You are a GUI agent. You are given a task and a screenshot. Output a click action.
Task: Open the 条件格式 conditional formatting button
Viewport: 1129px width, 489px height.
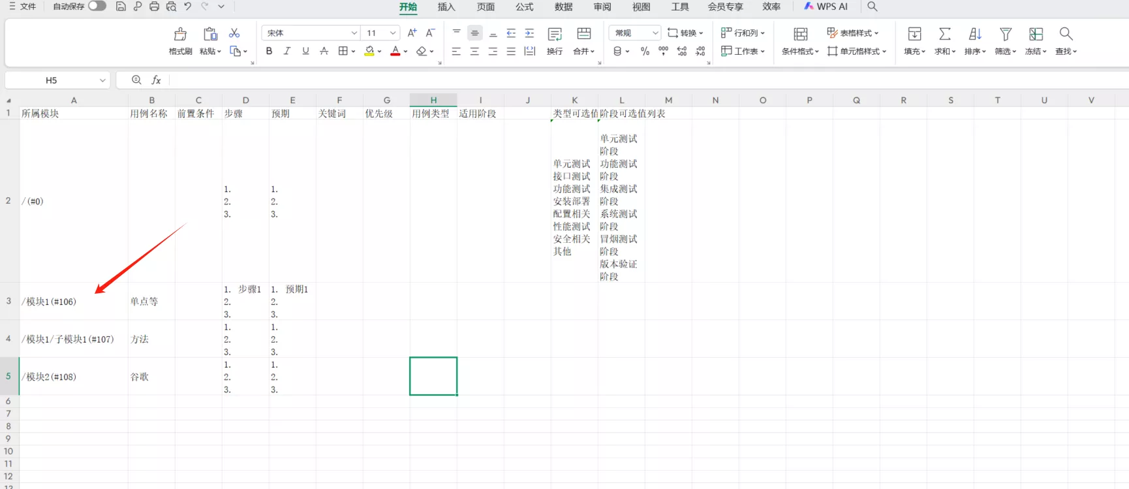pos(800,40)
